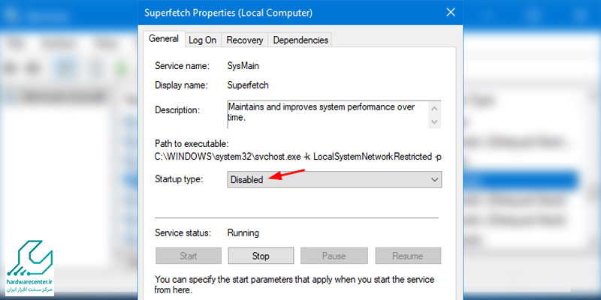Click the greyed-out Resume button
Viewport: 601px width, 300px height.
408,256
